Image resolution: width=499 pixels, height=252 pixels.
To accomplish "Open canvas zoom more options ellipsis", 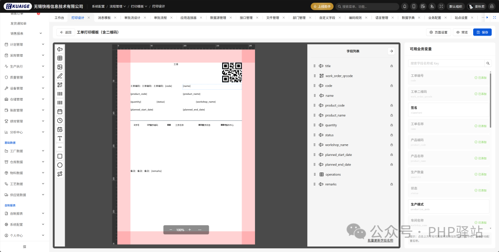I will 200,230.
